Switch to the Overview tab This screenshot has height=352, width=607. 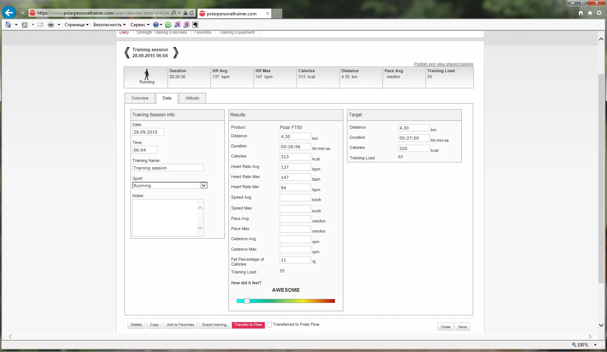[140, 98]
